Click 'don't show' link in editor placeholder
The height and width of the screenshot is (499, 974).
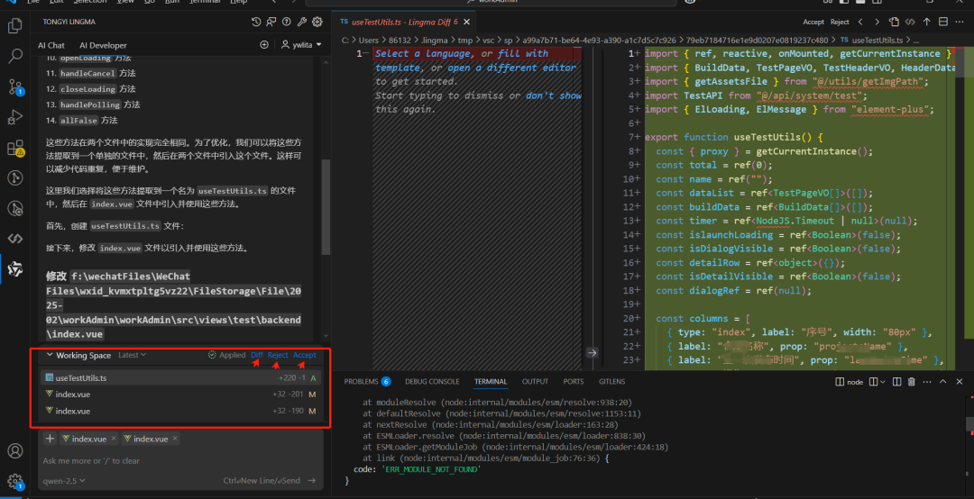(554, 95)
